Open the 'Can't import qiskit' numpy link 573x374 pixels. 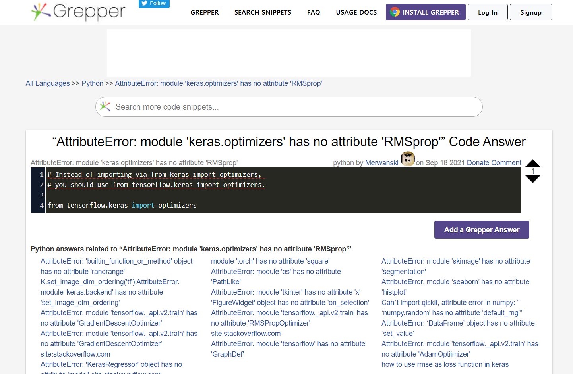point(452,308)
